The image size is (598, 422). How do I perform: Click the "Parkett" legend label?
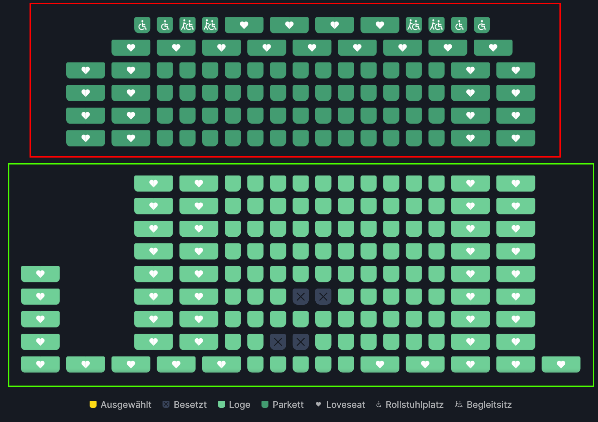coord(288,405)
